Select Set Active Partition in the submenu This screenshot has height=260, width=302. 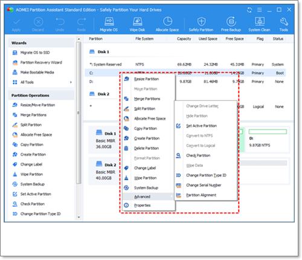(205, 126)
